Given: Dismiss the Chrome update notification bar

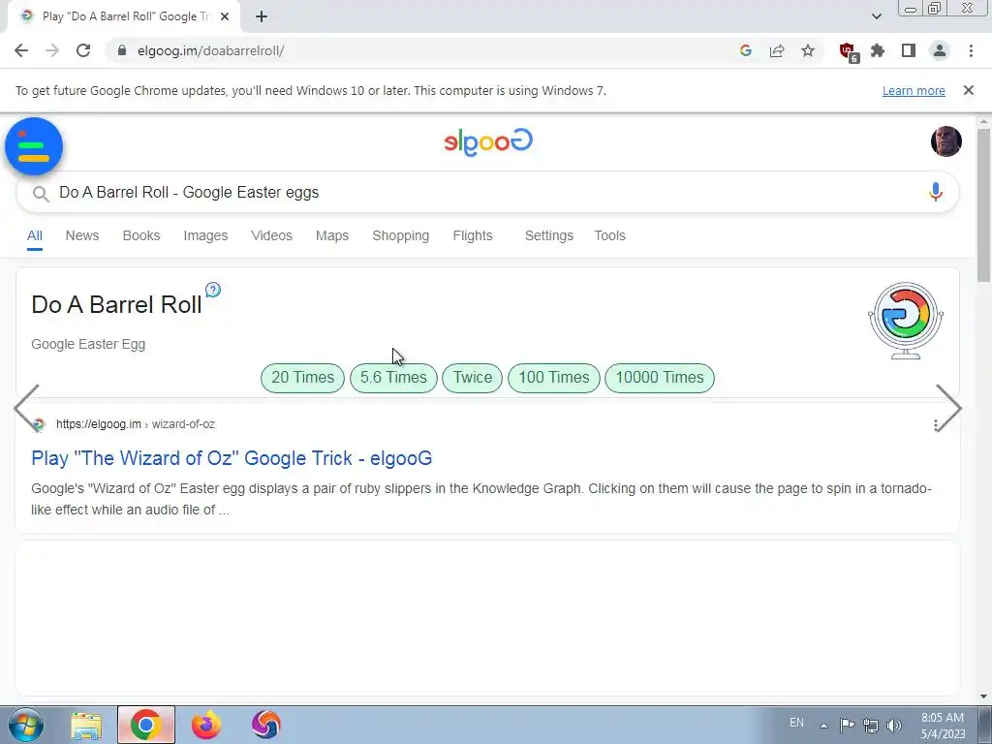Looking at the screenshot, I should tap(969, 90).
